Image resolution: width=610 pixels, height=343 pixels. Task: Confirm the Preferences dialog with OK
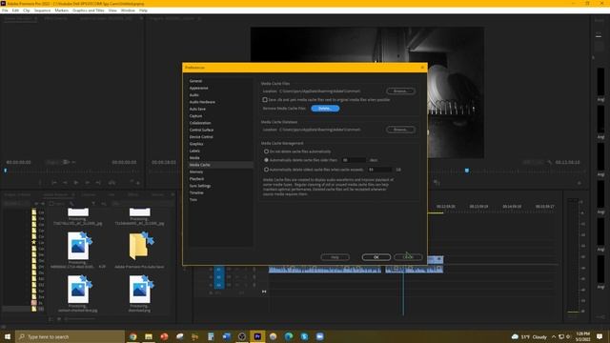pyautogui.click(x=376, y=257)
